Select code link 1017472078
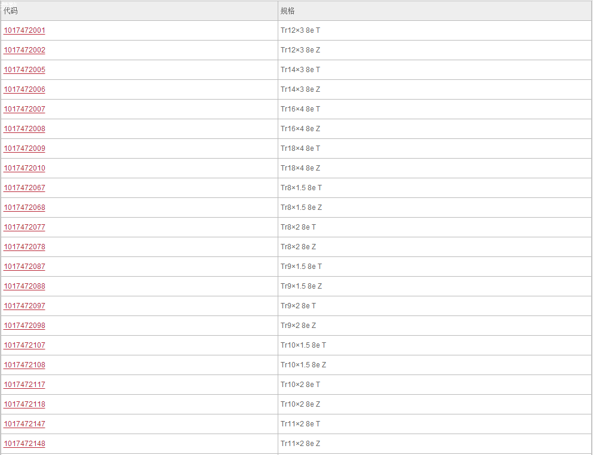This screenshot has width=593, height=455. point(24,246)
